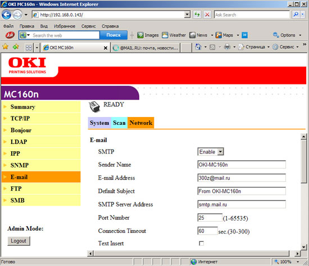Click the Поиск search button
The image size is (309, 266).
[x=113, y=35]
